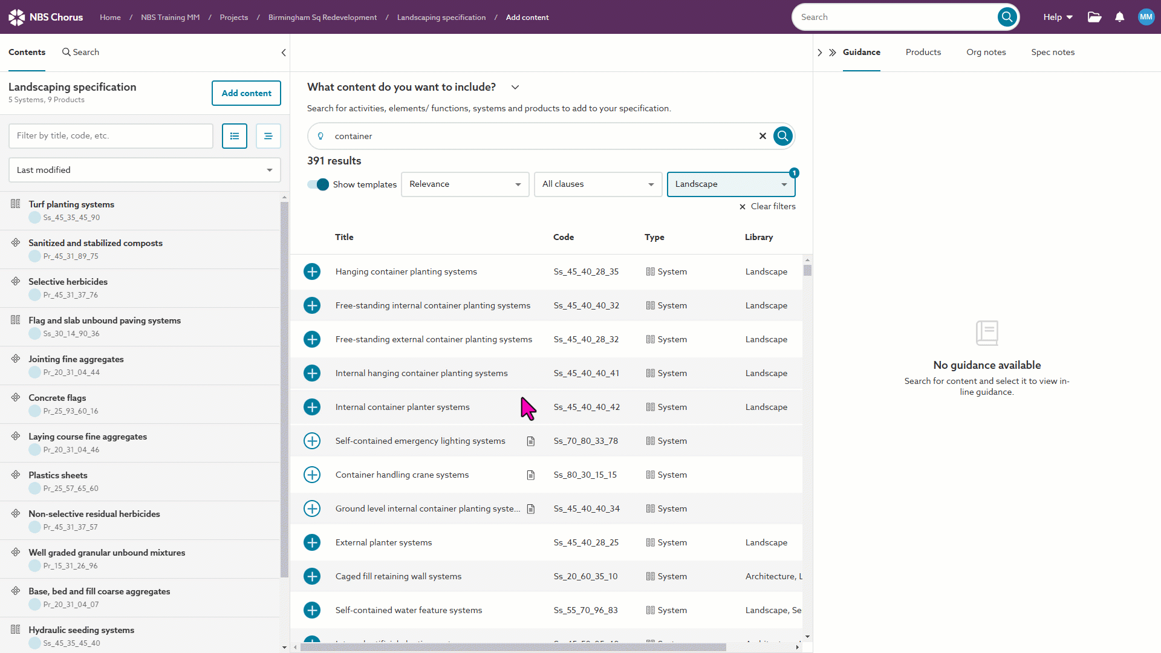
Task: Open the folder icon in header
Action: [x=1094, y=17]
